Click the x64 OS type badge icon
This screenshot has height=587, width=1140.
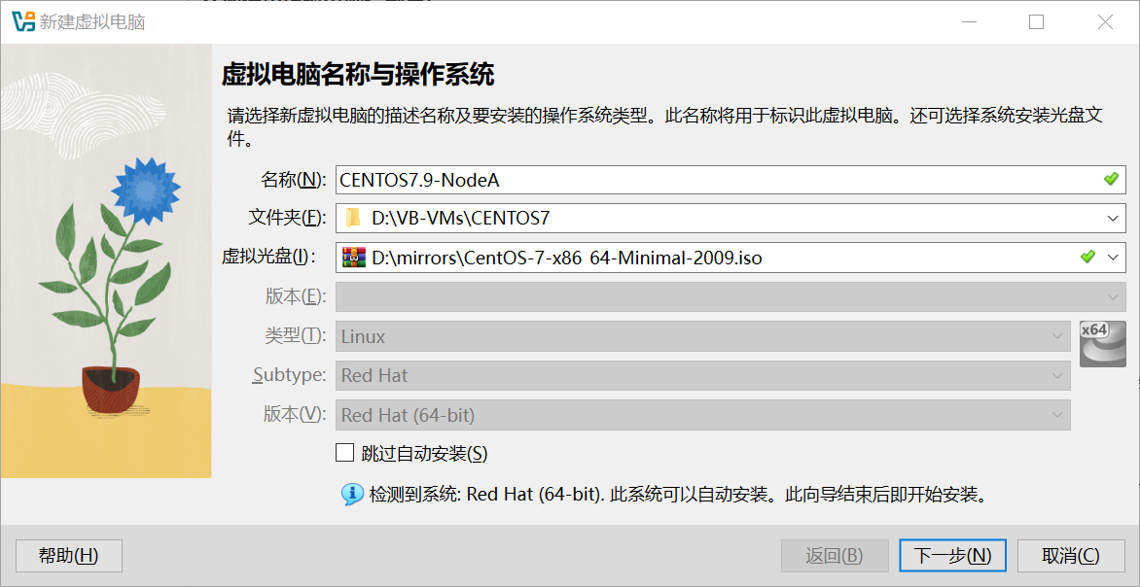(x=1102, y=344)
